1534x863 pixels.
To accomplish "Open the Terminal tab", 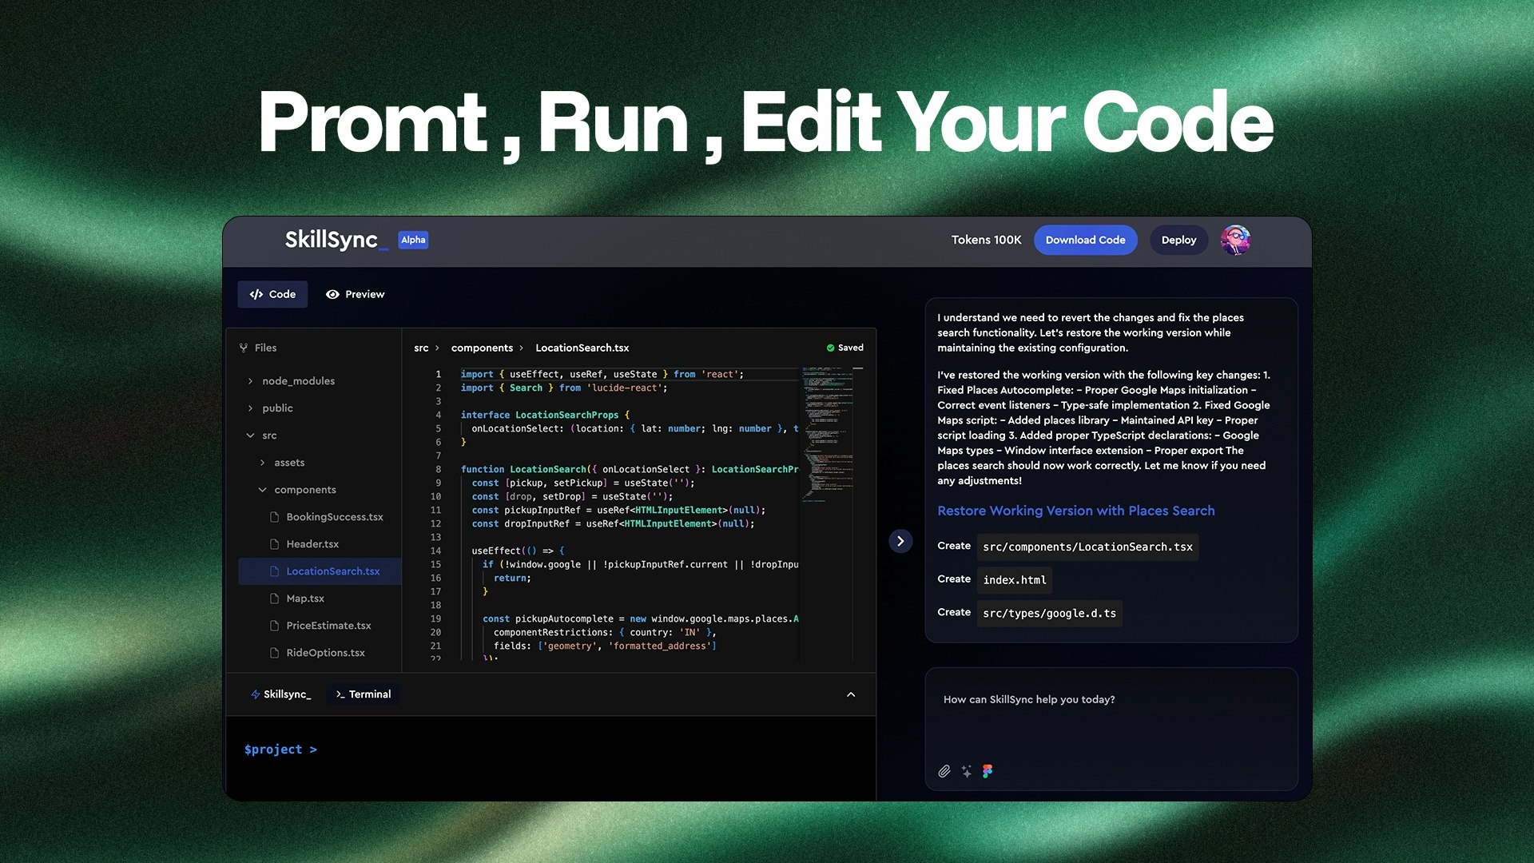I will [364, 694].
